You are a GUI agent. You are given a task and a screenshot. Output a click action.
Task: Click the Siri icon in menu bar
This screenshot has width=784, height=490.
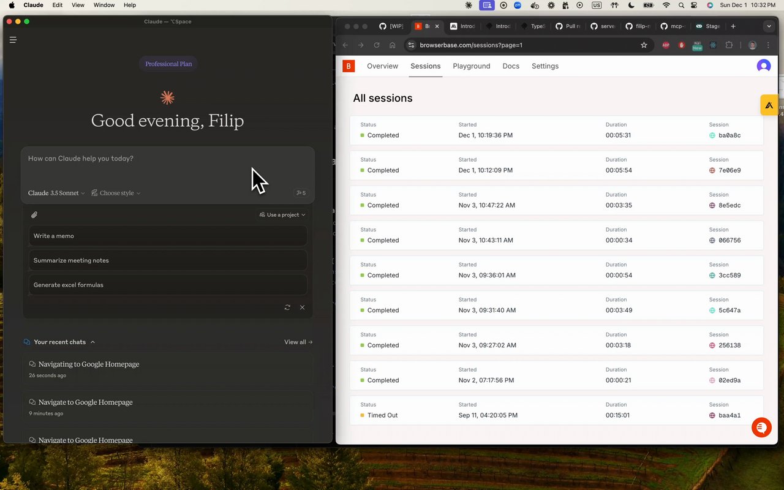[710, 5]
